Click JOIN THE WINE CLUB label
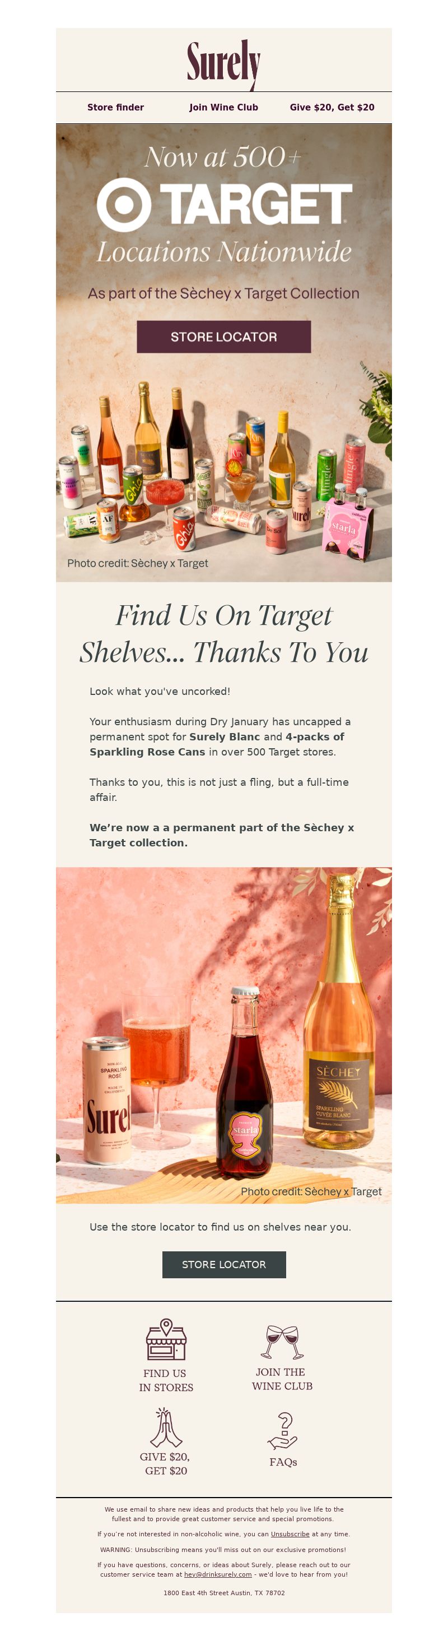 [x=283, y=1379]
